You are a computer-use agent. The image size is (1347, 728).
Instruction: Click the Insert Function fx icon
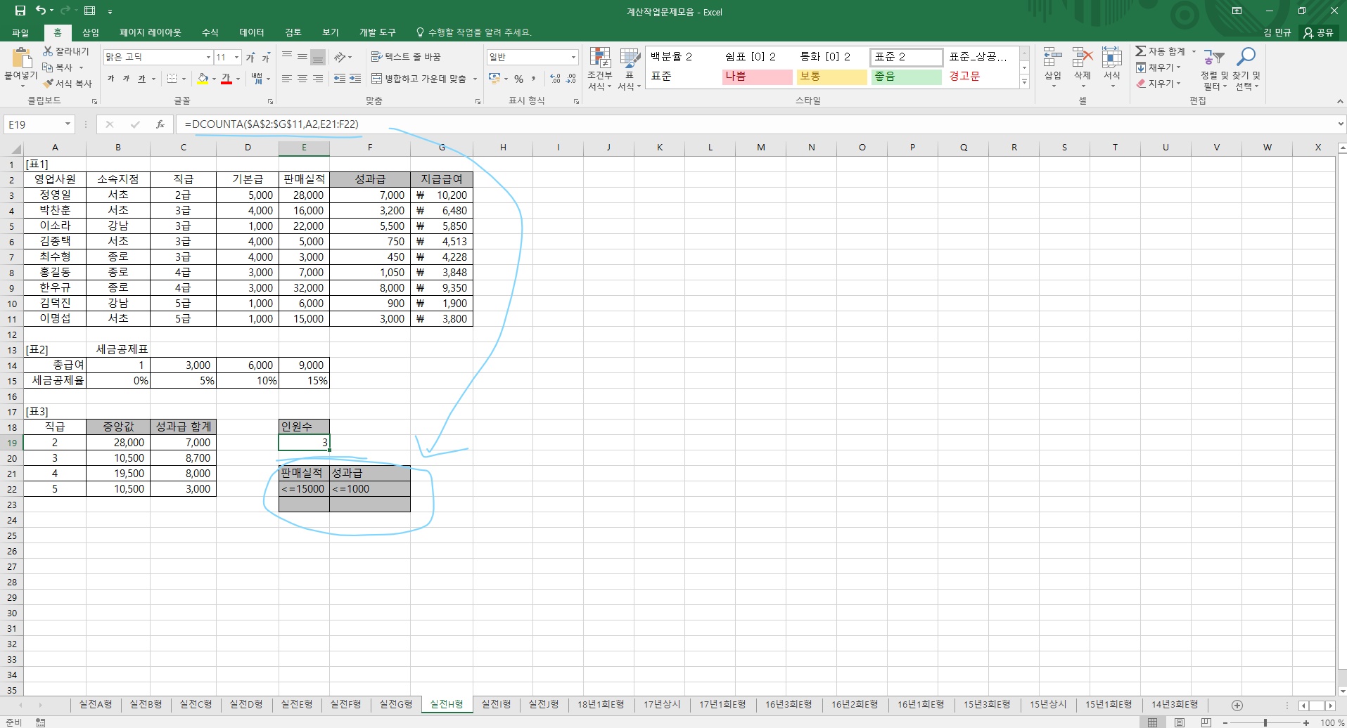[x=160, y=124]
